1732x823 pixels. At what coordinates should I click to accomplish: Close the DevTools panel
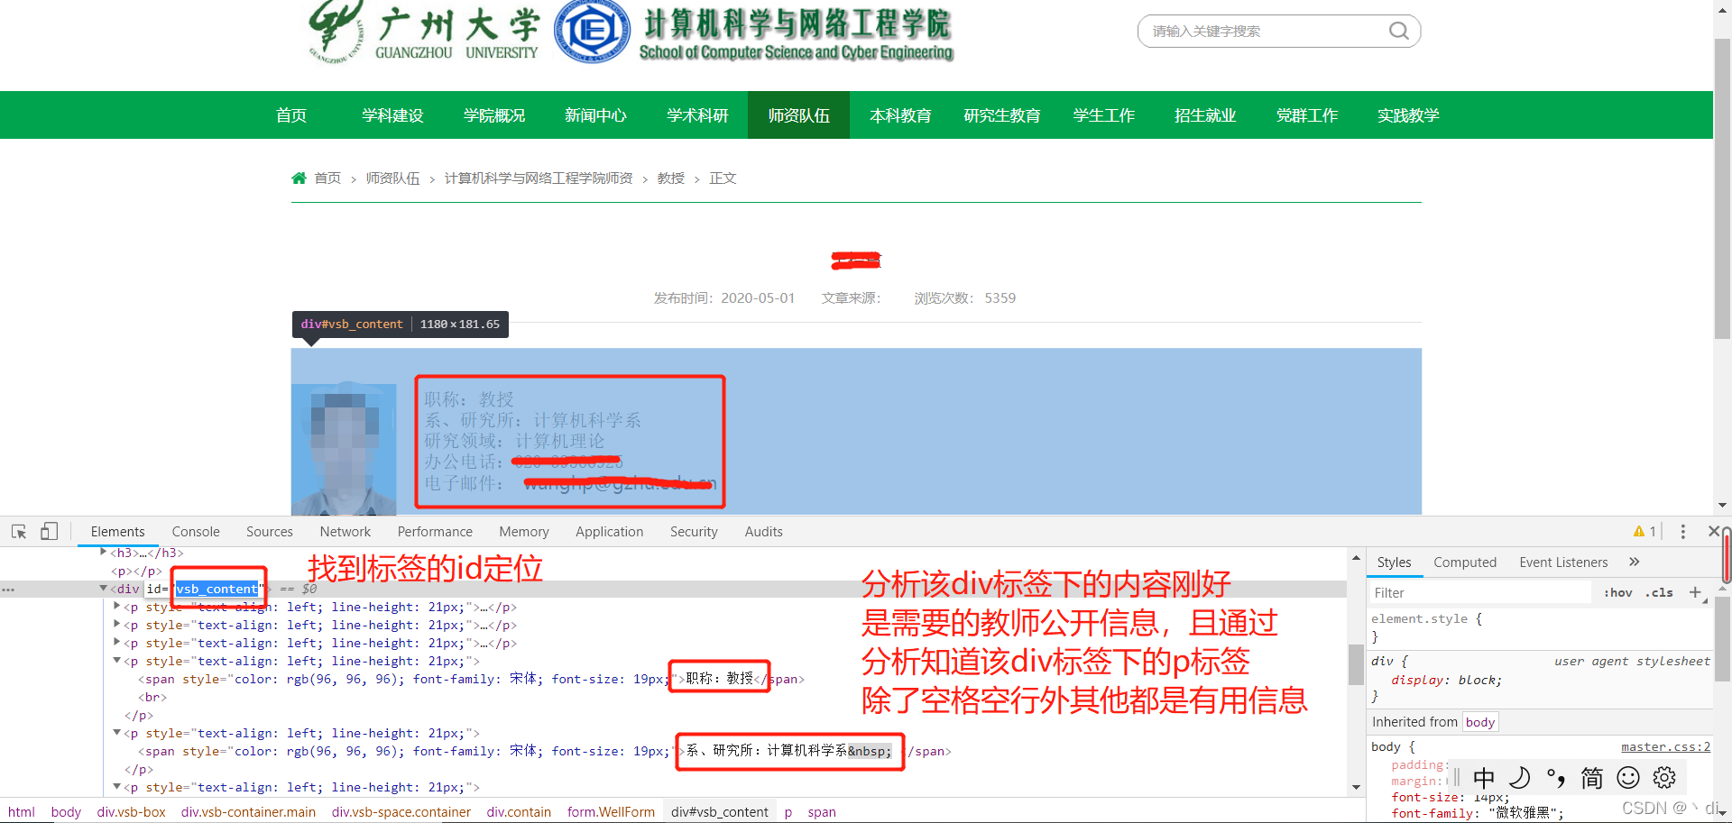click(1713, 532)
